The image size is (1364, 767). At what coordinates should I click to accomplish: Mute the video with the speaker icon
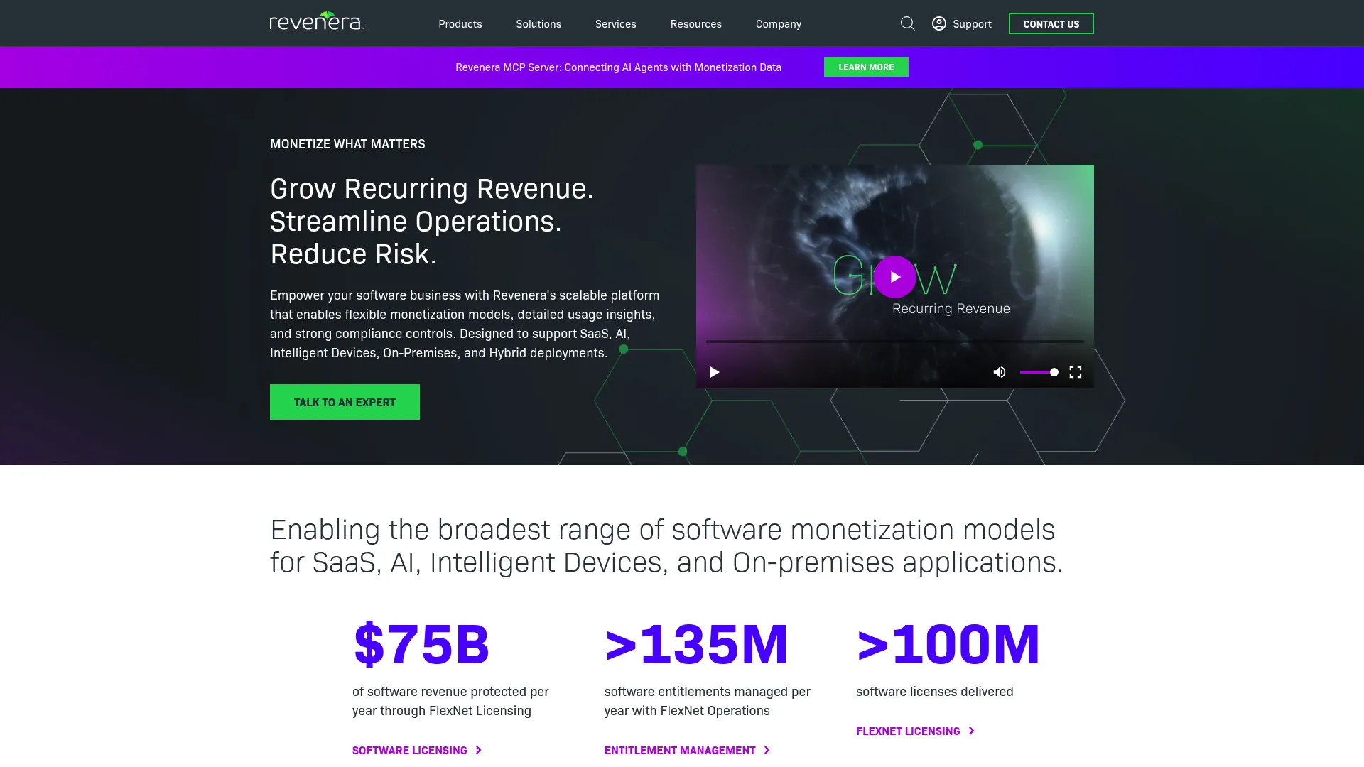click(x=1000, y=372)
